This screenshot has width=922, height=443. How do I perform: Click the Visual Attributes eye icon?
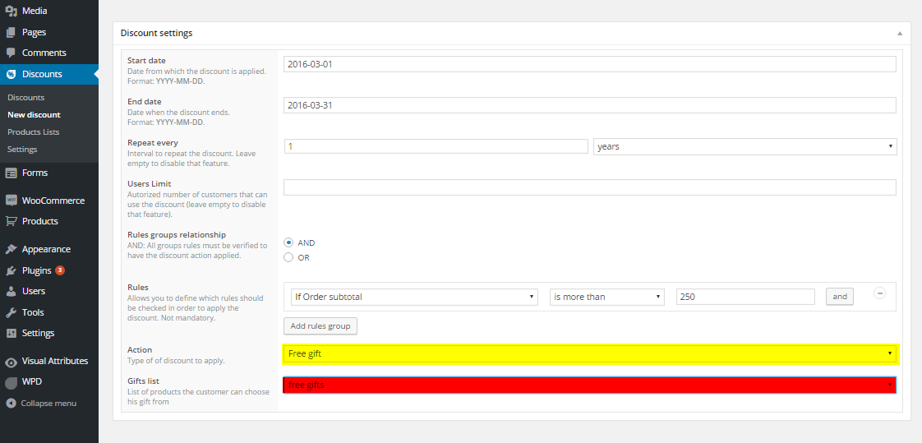pos(11,362)
